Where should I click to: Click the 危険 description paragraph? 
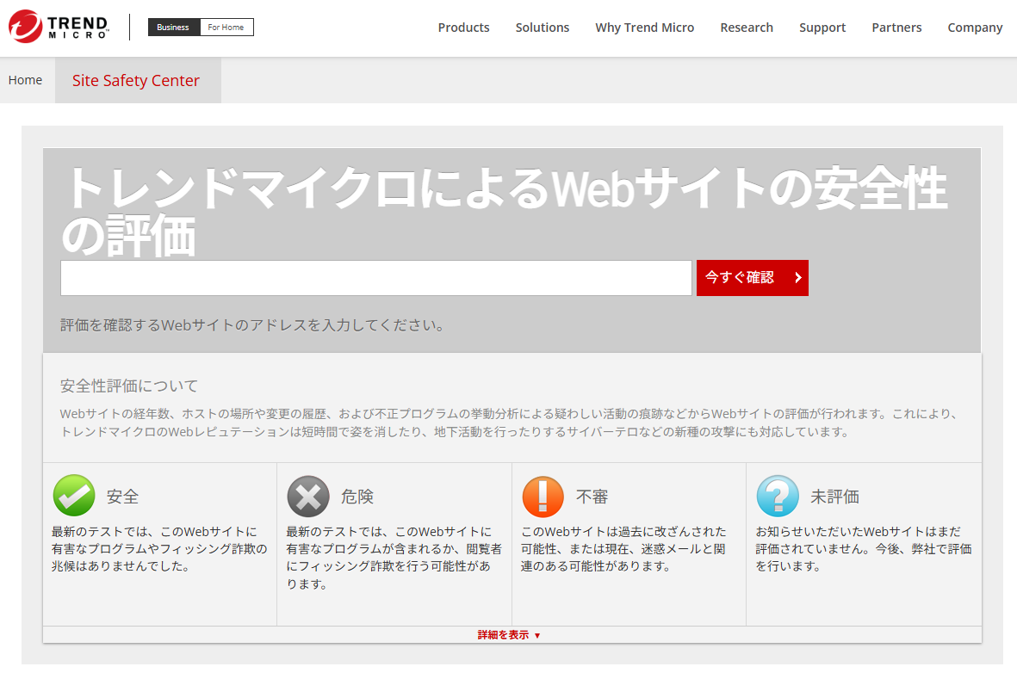coord(394,558)
